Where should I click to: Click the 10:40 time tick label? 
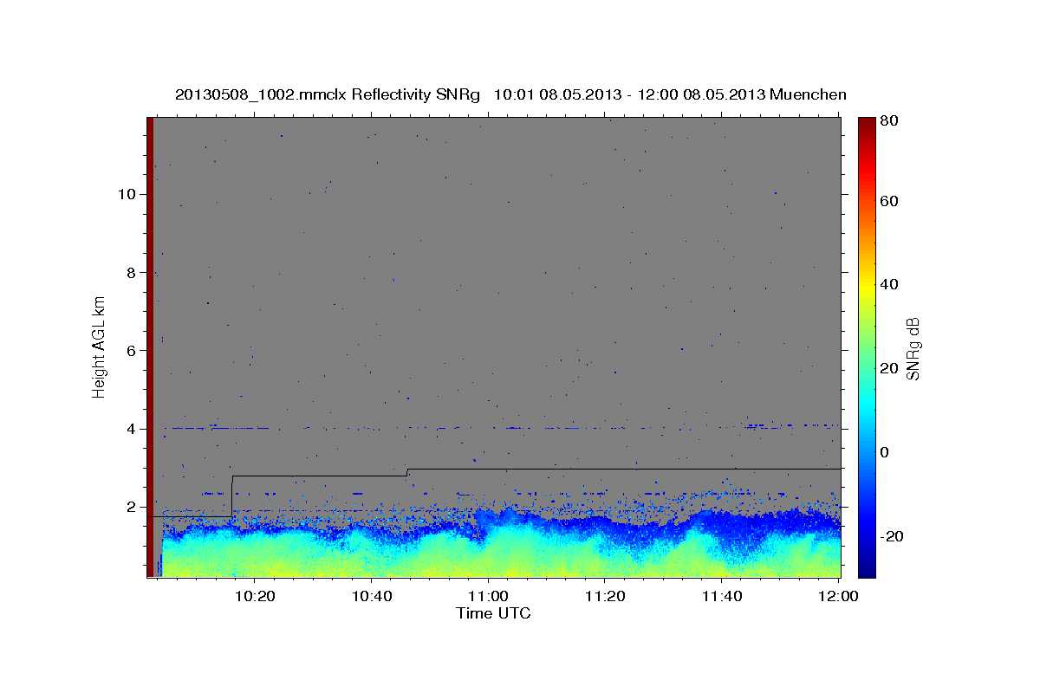(x=373, y=597)
